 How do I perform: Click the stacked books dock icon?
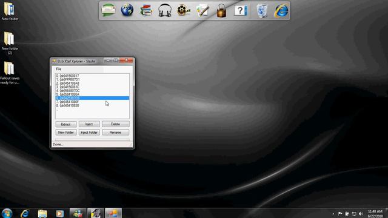tap(146, 10)
